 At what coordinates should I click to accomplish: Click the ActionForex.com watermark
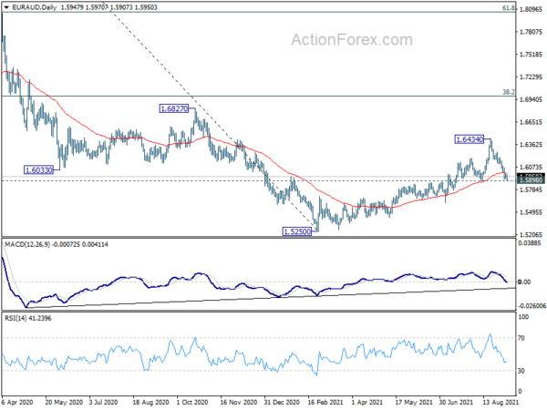click(352, 40)
